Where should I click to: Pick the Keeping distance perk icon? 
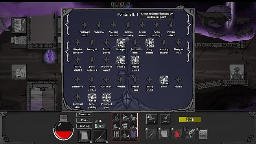pyautogui.click(x=164, y=42)
